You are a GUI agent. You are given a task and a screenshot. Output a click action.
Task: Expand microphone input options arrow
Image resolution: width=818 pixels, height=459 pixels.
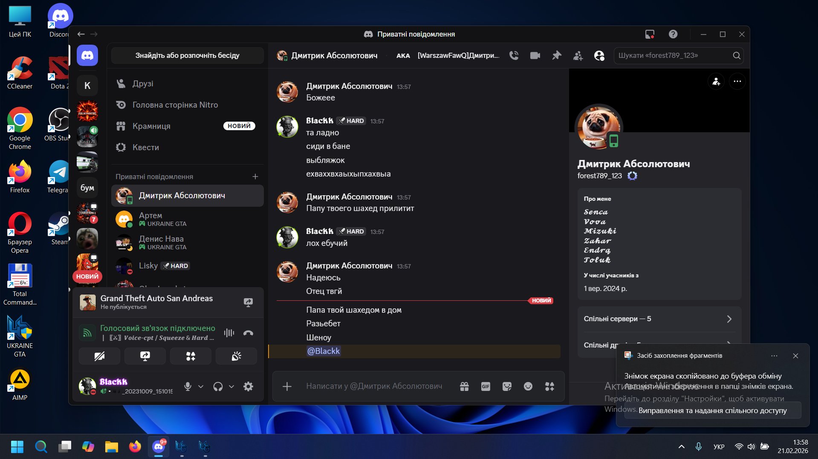(201, 386)
